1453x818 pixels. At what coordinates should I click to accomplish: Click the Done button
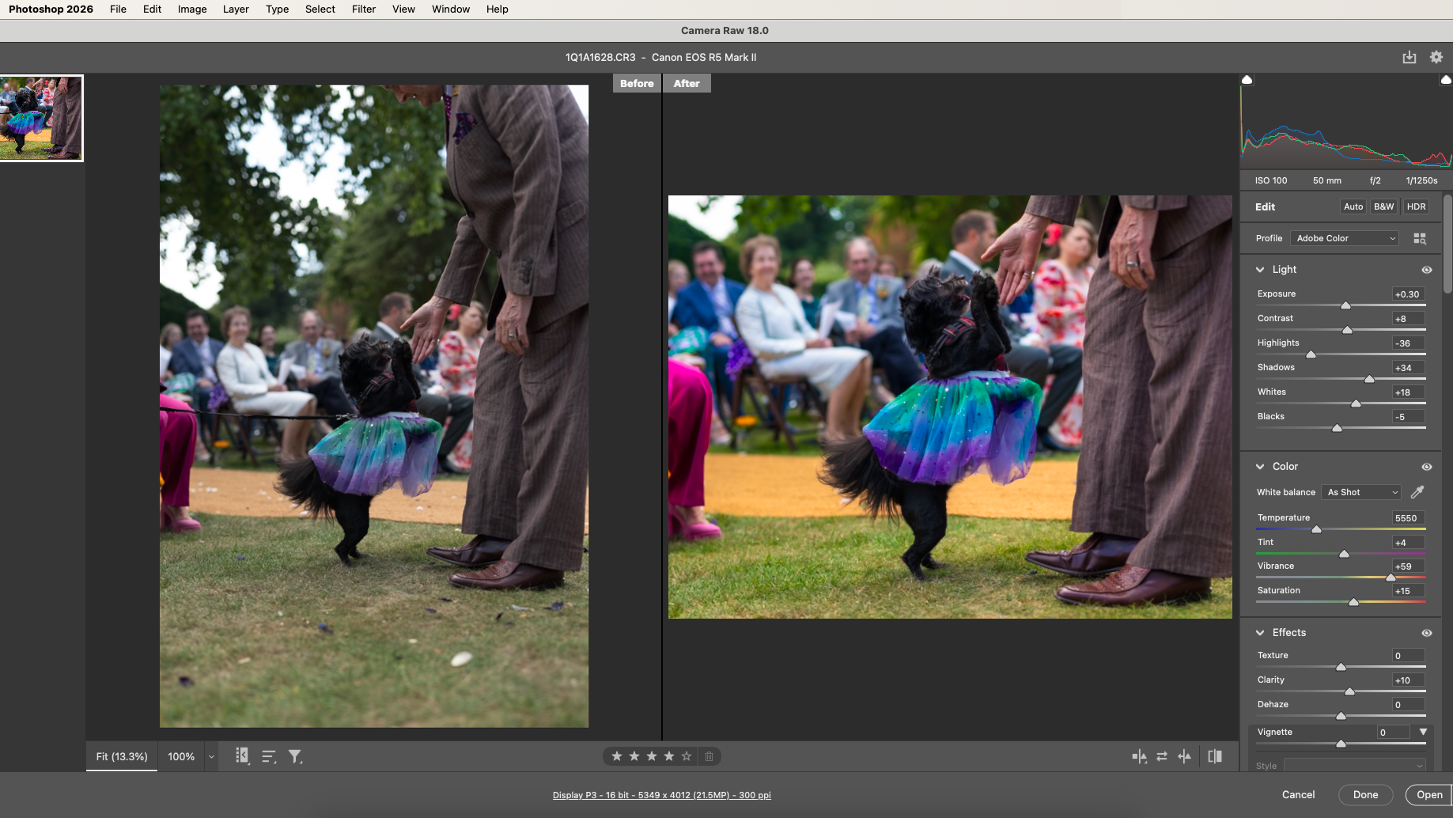pos(1365,794)
